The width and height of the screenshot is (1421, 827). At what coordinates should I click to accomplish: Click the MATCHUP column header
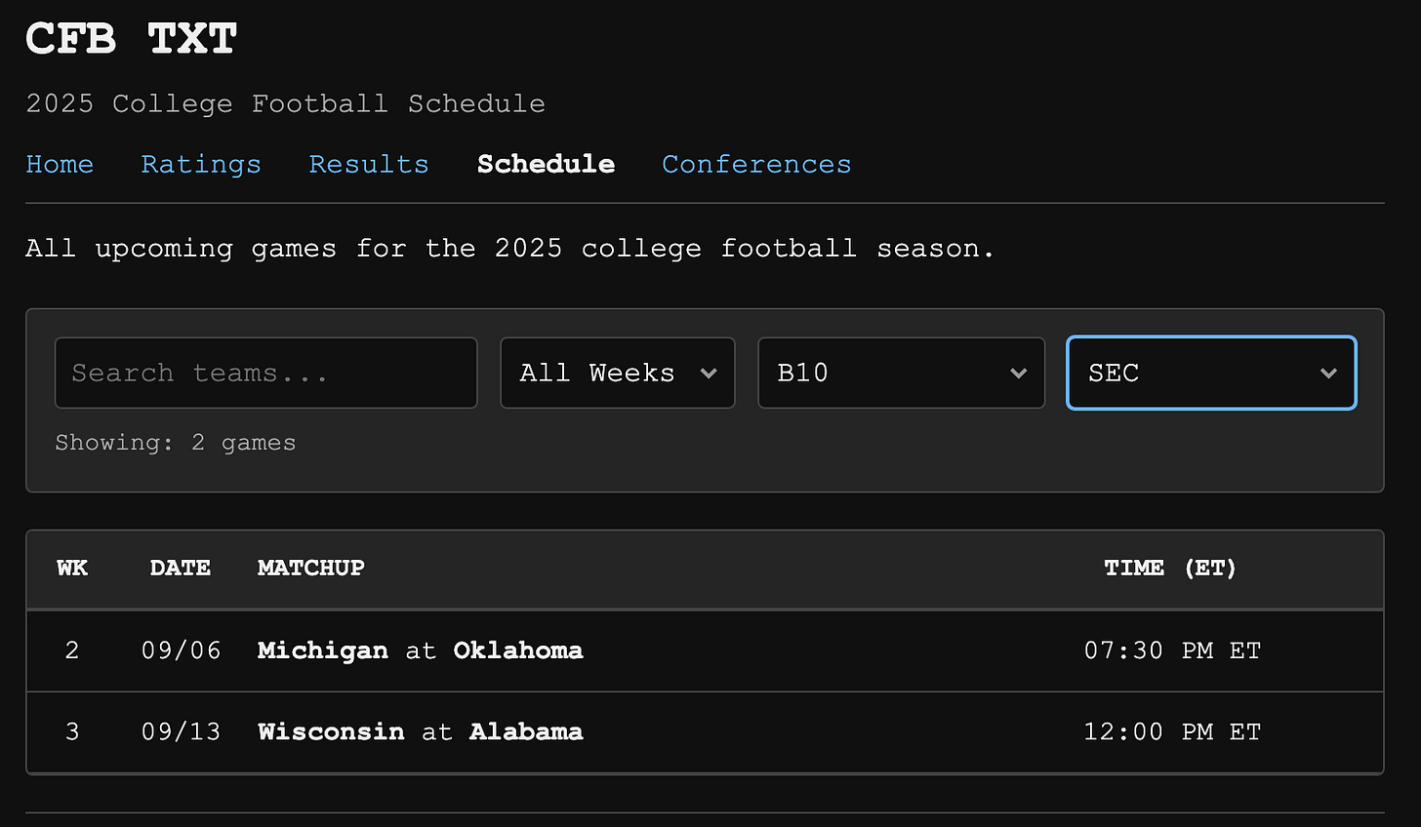point(311,568)
